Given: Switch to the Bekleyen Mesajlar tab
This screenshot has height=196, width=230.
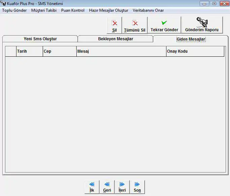Looking at the screenshot, I should [x=115, y=39].
